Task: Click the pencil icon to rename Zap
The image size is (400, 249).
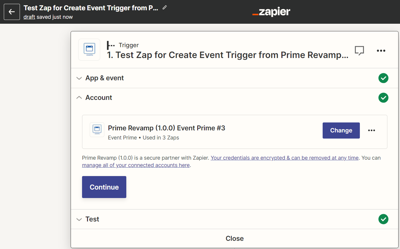Action: click(x=165, y=8)
